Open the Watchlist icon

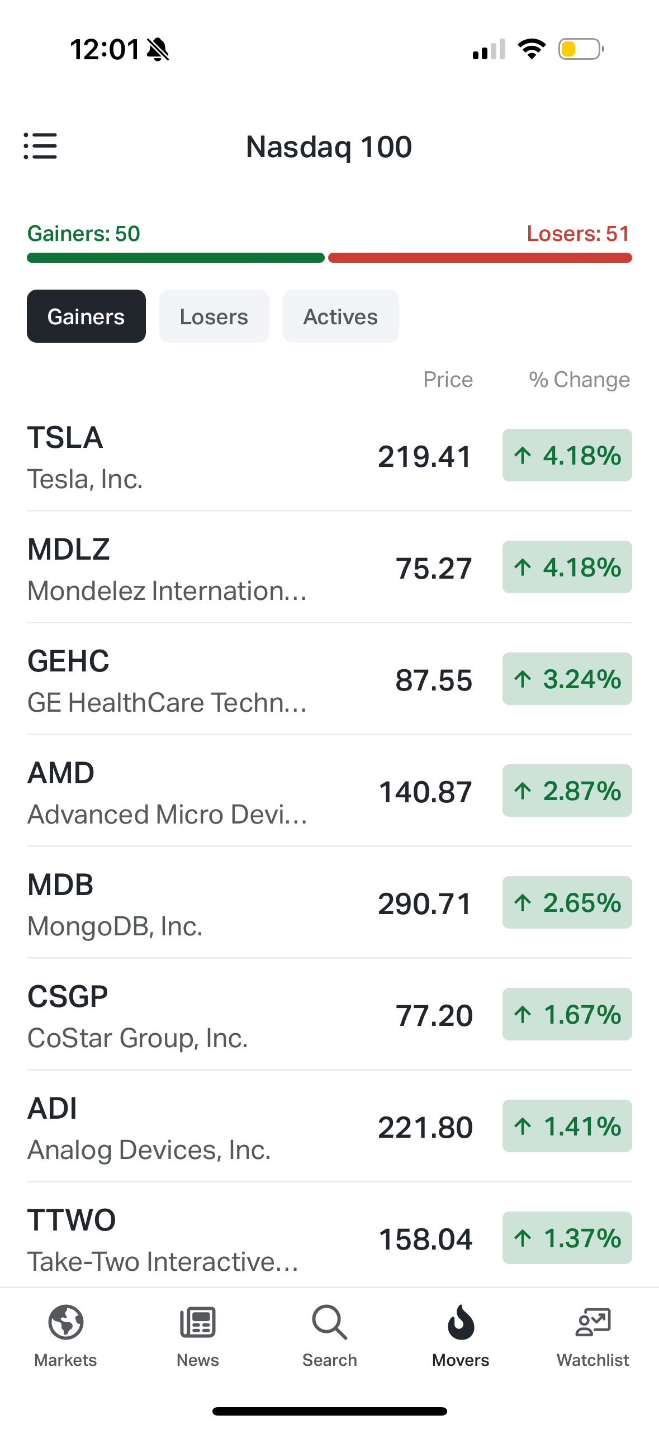tap(592, 1322)
